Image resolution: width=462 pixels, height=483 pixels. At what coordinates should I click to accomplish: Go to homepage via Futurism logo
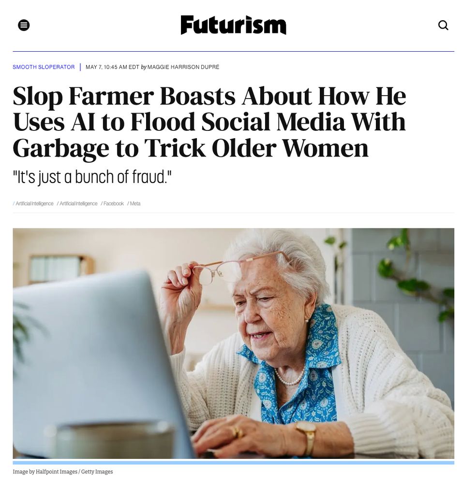pyautogui.click(x=233, y=25)
